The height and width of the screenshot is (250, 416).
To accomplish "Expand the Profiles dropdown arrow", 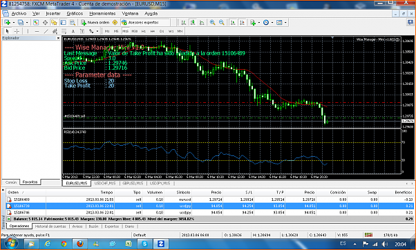I will pos(27,23).
